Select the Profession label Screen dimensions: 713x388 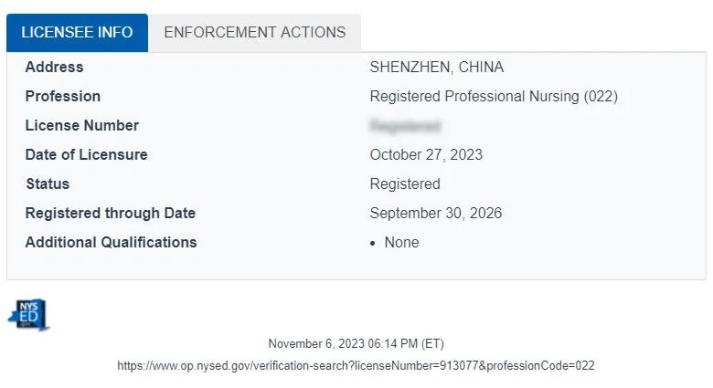pyautogui.click(x=63, y=97)
